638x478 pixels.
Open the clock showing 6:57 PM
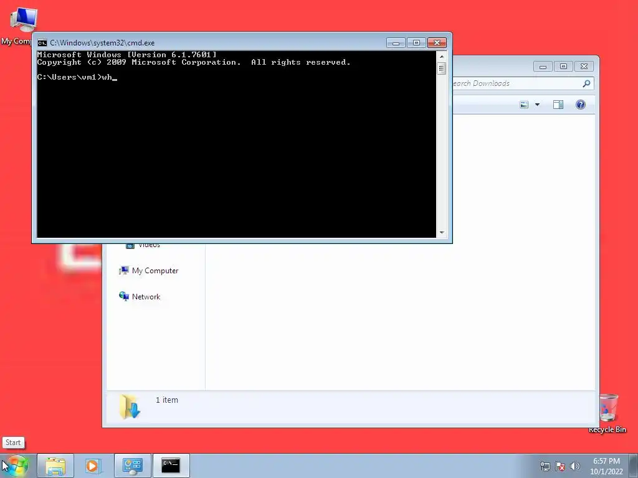coord(606,461)
